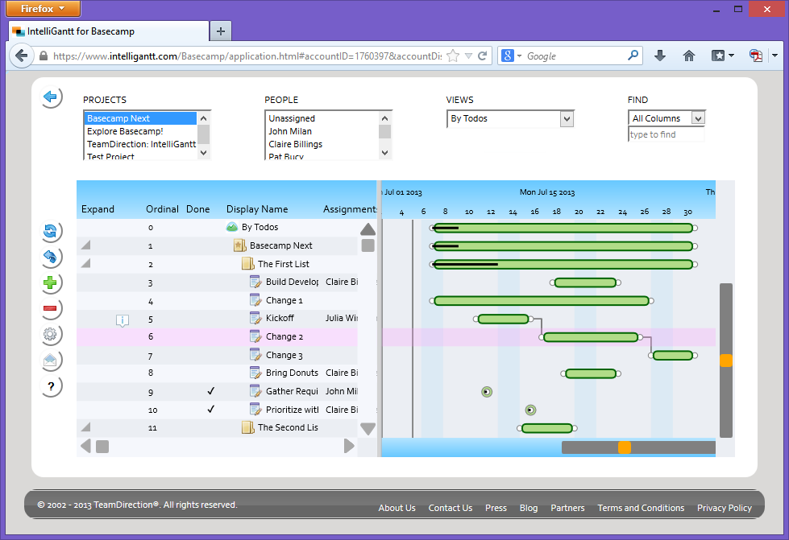Click the folder icon of The First List

[x=247, y=264]
